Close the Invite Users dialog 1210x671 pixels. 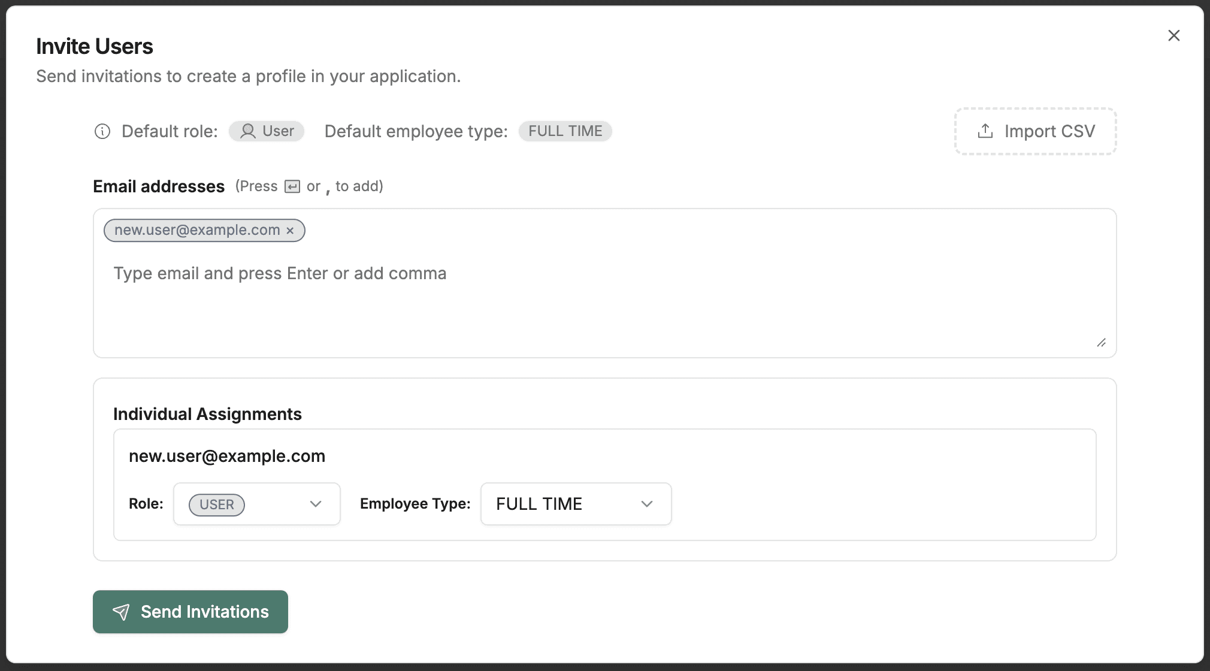1173,35
